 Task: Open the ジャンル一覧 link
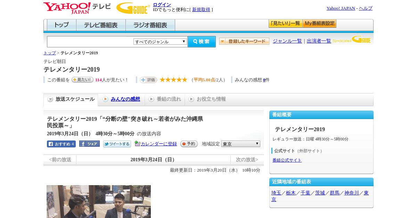(287, 41)
